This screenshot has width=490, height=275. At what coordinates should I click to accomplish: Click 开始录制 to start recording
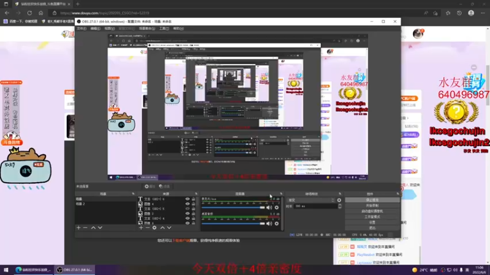[372, 206]
